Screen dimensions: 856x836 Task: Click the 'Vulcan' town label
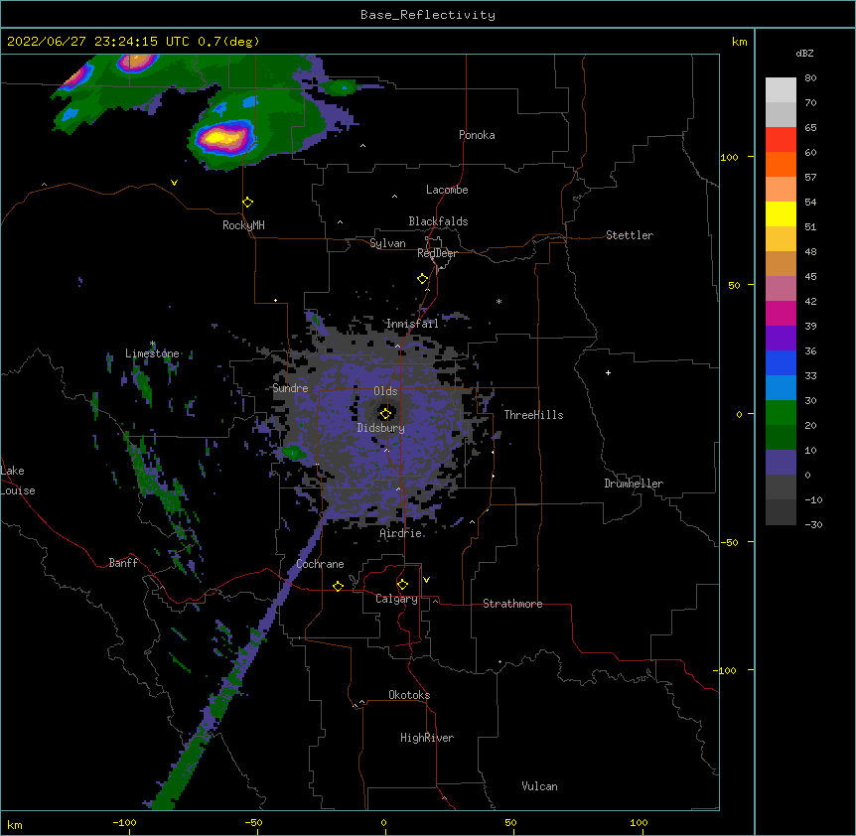[x=539, y=786]
